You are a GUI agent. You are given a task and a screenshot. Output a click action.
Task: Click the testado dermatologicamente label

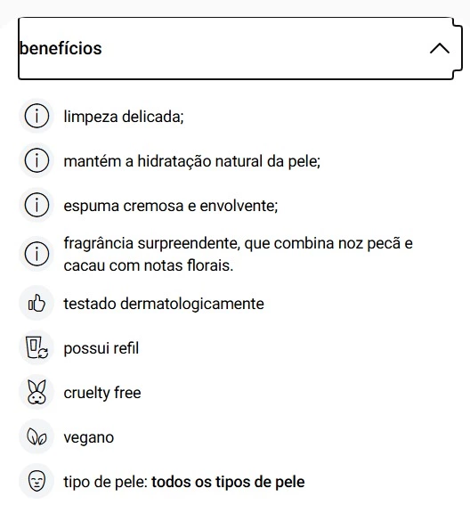tap(164, 304)
